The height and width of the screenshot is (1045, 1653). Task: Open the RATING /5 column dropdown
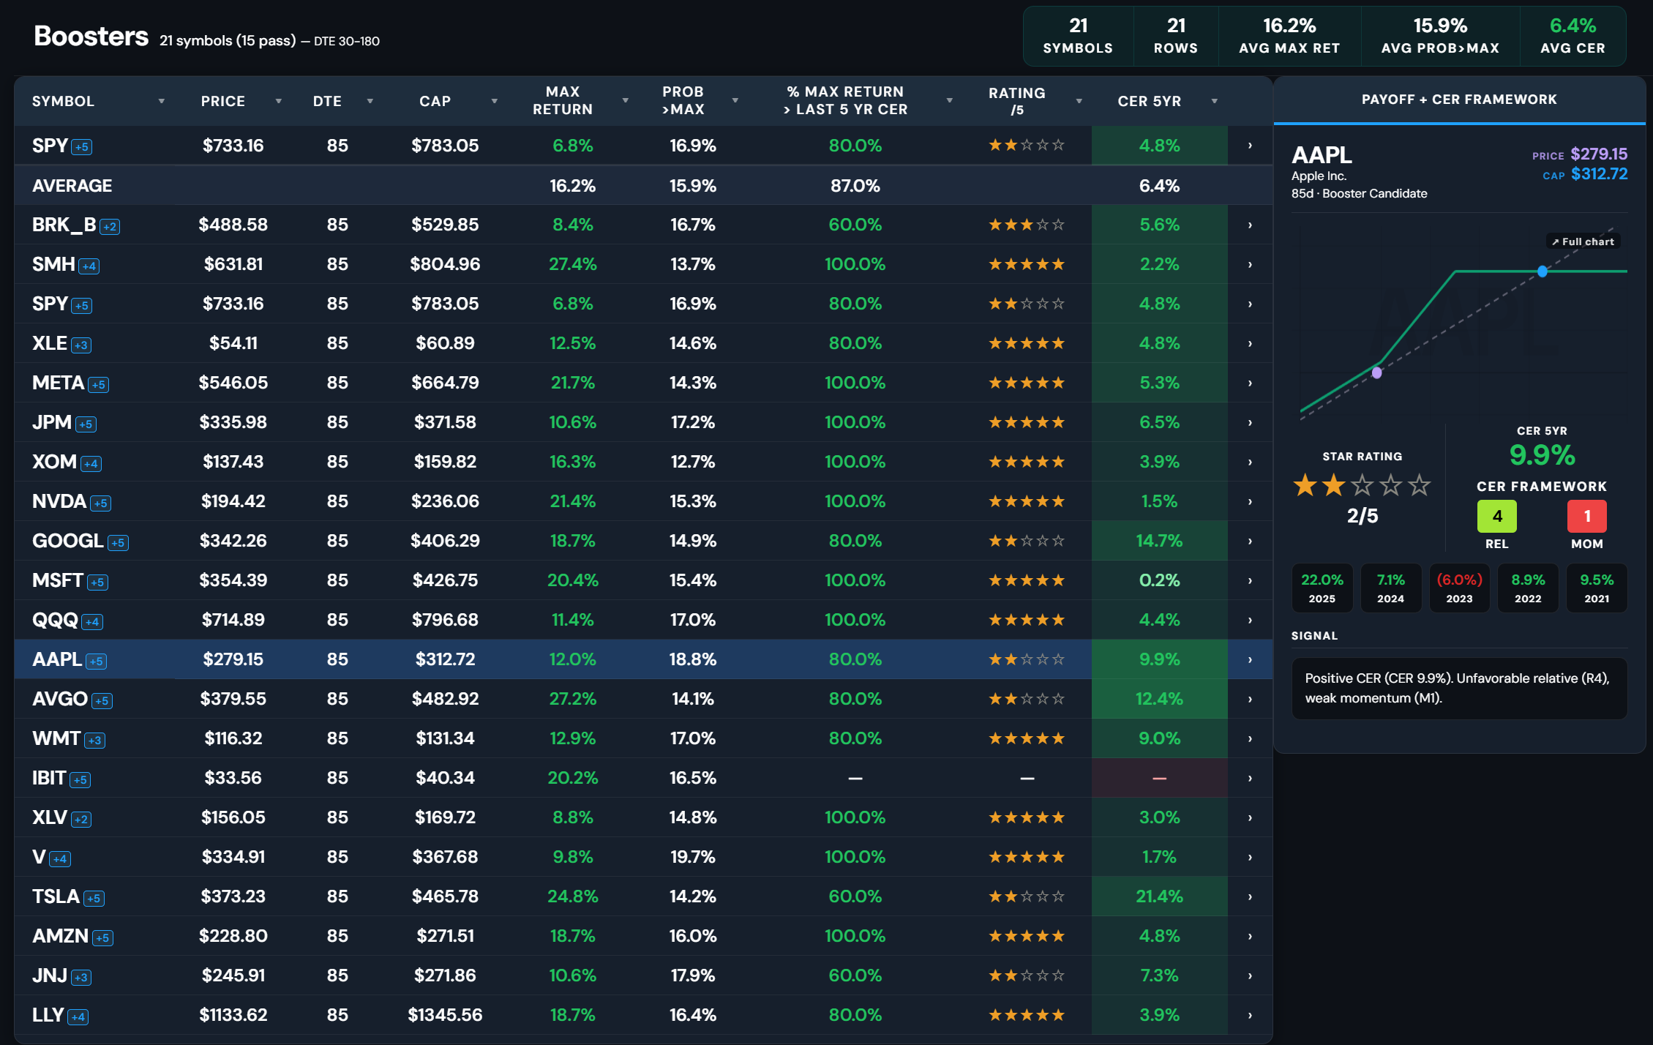[x=1079, y=101]
